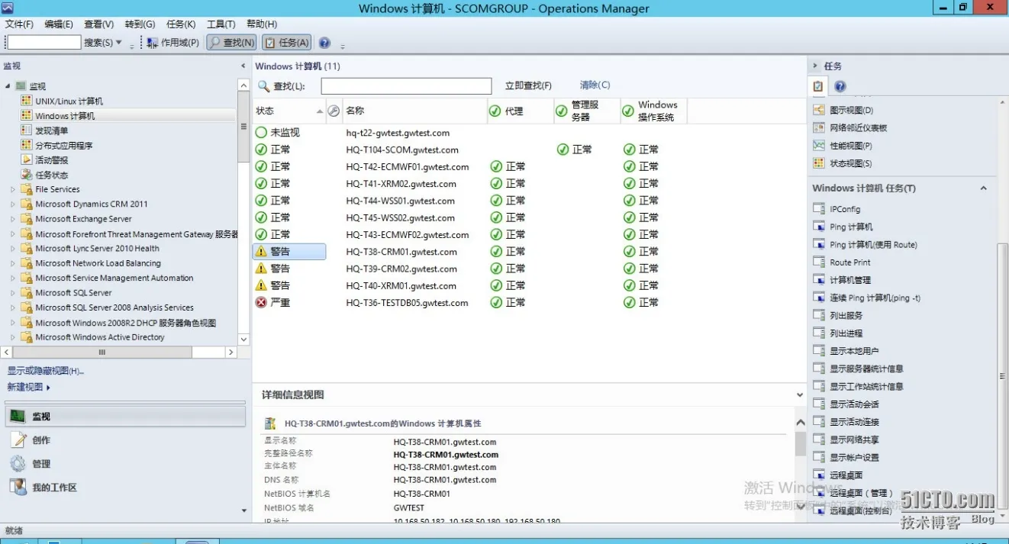1009x544 pixels.
Task: Switch to 创作 authoring workspace
Action: click(125, 440)
